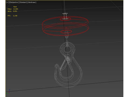
Task: Click the Total statistics header label
Action: click(15, 7)
